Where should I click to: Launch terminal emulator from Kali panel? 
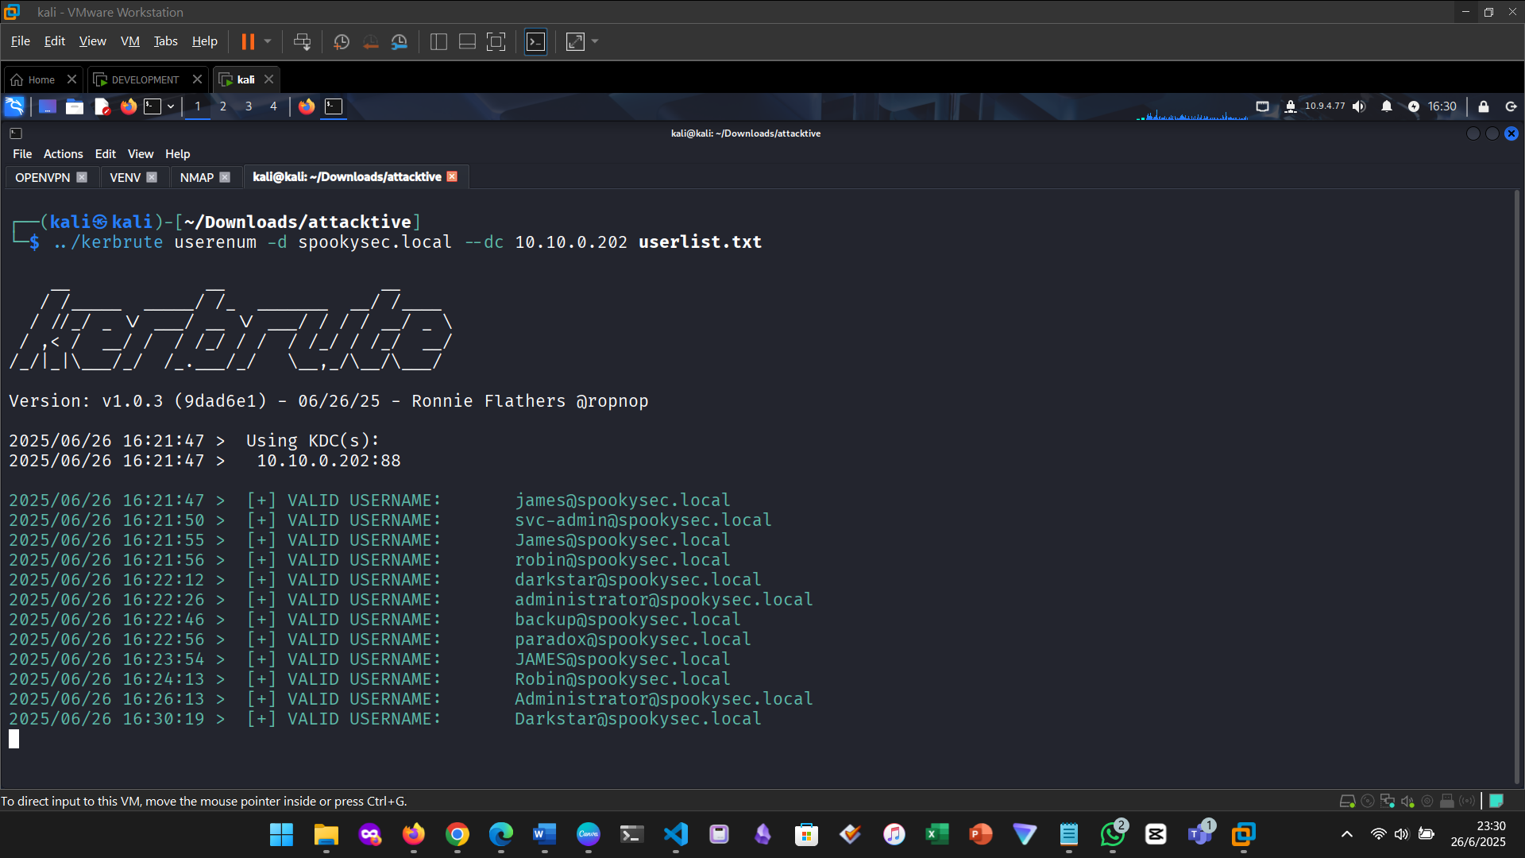(152, 106)
